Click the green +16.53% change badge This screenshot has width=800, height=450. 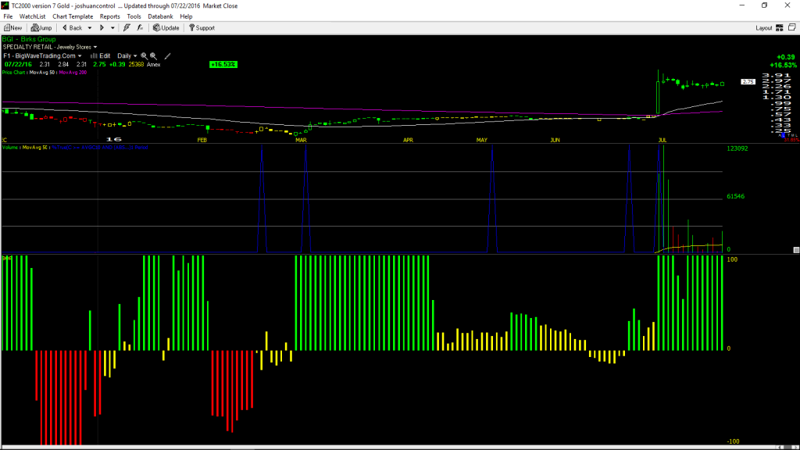(x=223, y=64)
